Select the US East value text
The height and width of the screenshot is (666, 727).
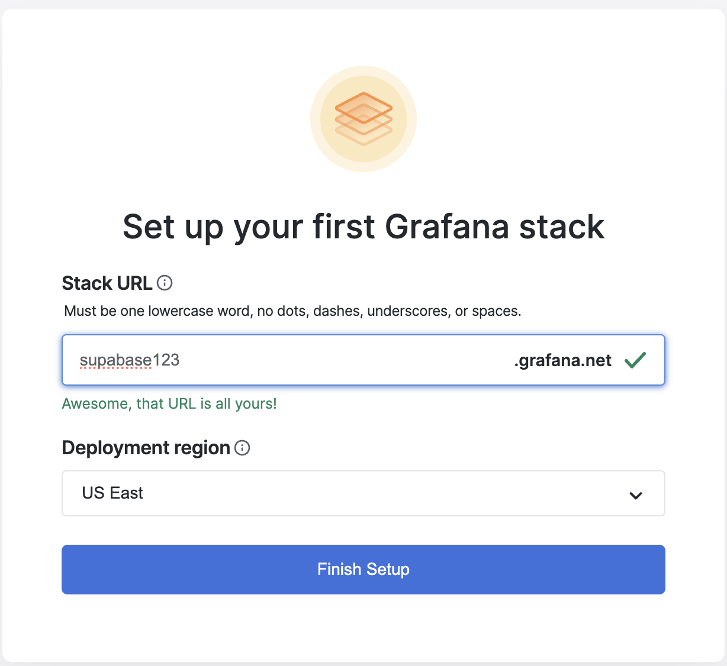[x=112, y=493]
